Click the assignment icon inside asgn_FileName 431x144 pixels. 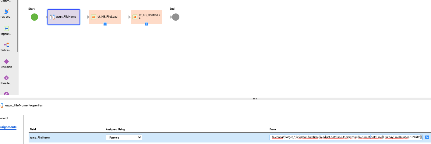coord(52,17)
